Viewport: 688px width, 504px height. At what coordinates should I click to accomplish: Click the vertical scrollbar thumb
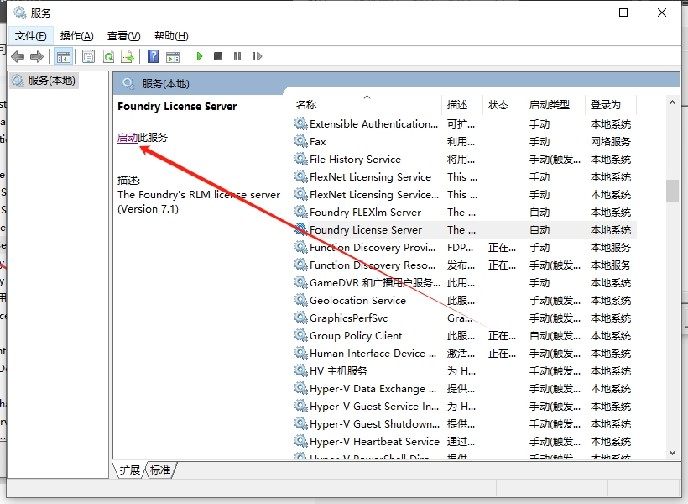pos(672,191)
